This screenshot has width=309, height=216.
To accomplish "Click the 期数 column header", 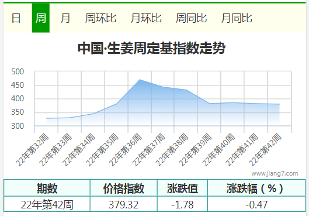I will [47, 188].
